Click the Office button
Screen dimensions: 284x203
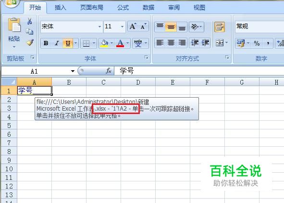pyautogui.click(x=11, y=2)
